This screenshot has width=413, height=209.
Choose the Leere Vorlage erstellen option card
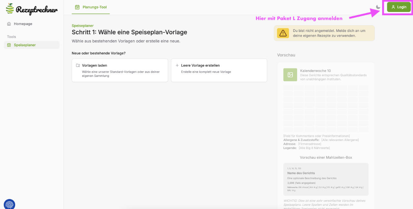(x=219, y=70)
